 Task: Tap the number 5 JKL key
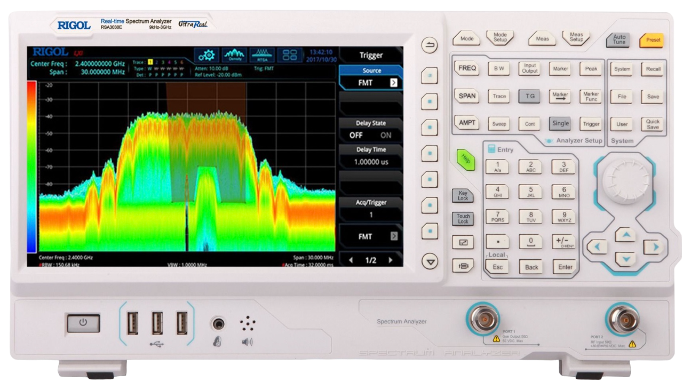530,192
